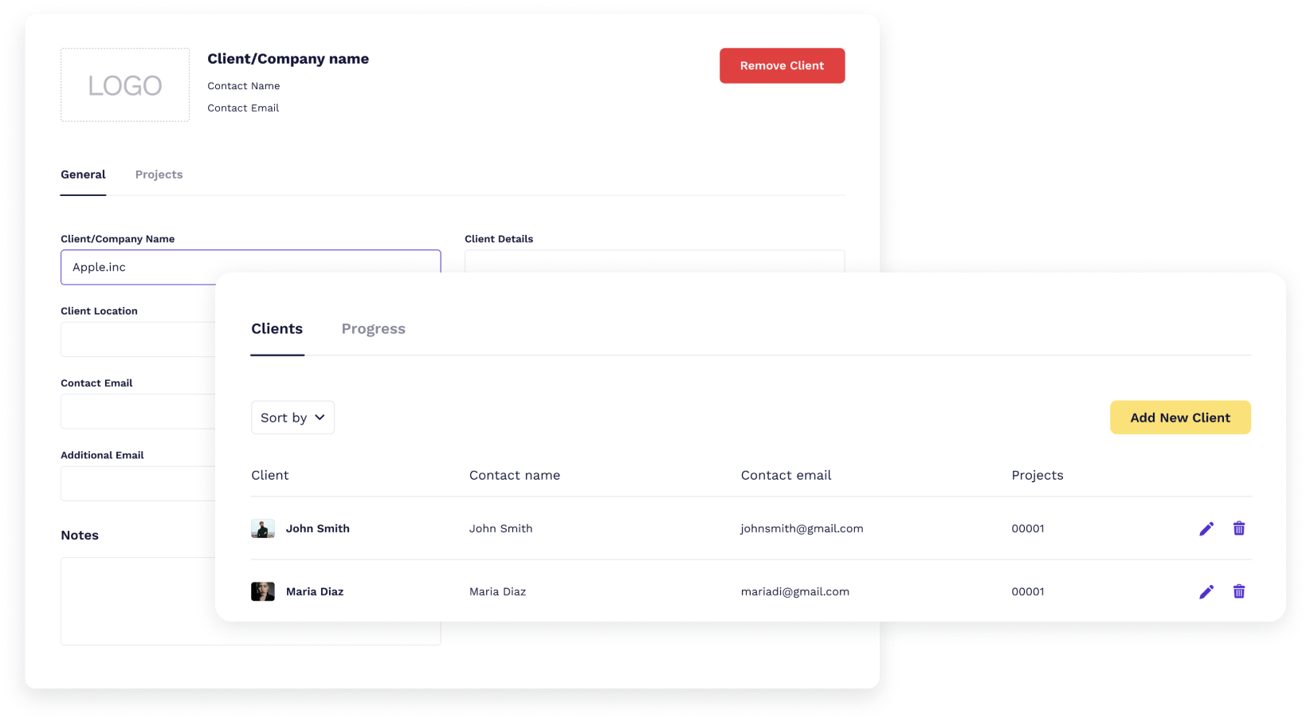Image resolution: width=1310 pixels, height=722 pixels.
Task: Edit Maria Diaz's entry via the pencil icon
Action: [1206, 591]
